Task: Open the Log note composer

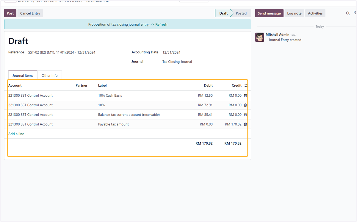Action: tap(294, 13)
